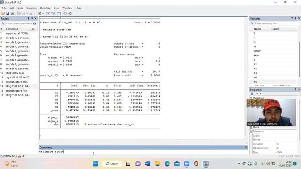
Task: Click the Properties previous variable arrow
Action: (x=257, y=94)
